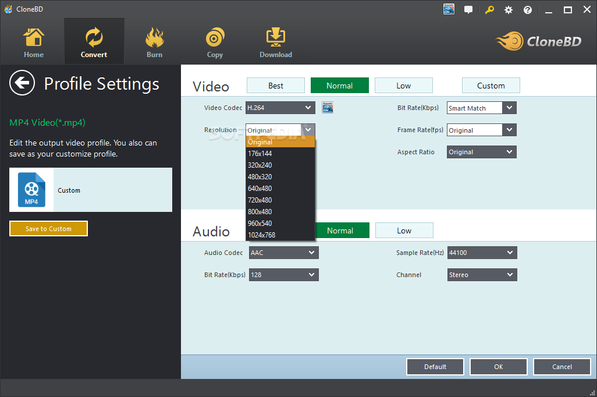The image size is (597, 397).
Task: Open the Copy section
Action: pos(215,42)
